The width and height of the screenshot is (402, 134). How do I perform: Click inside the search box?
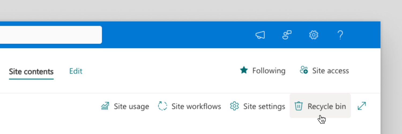51,35
